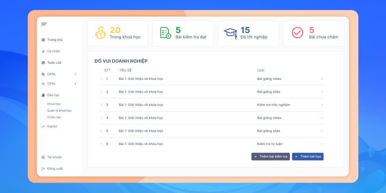
Task: Go to Khoá học submenu item
Action: pyautogui.click(x=54, y=104)
